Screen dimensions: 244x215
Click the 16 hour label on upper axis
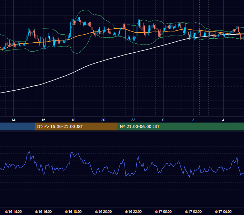[43, 120]
